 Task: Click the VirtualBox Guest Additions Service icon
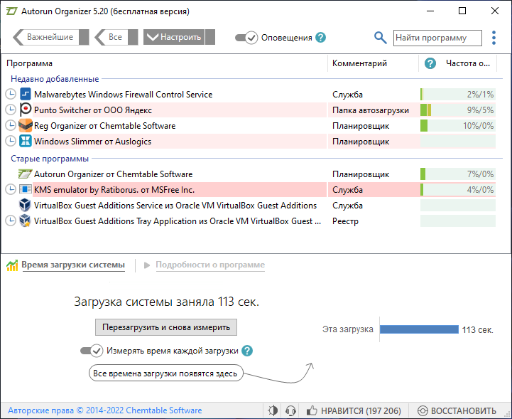pos(25,205)
